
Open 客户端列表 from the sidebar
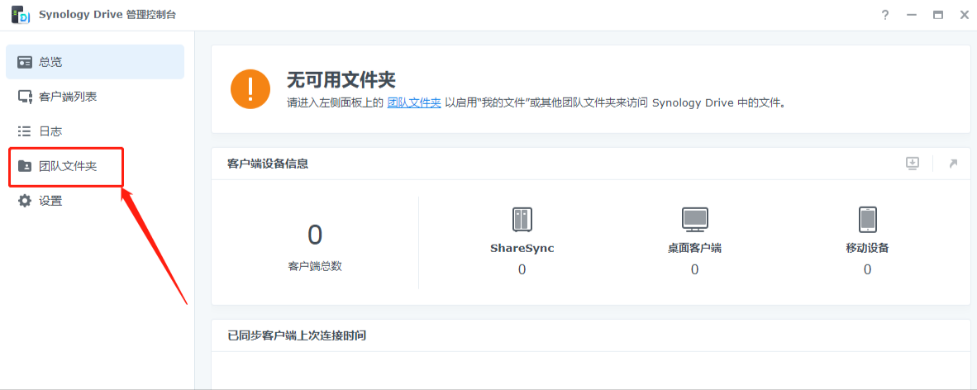(68, 97)
